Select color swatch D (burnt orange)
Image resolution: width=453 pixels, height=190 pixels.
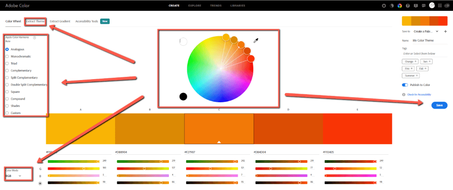tap(288, 128)
